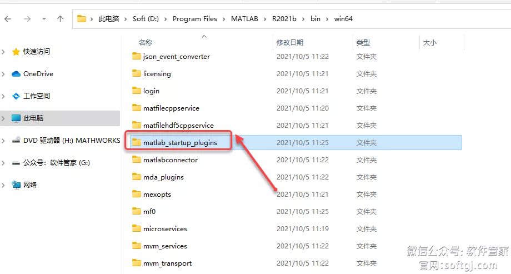Open 工作空间 in the sidebar
Viewport: 511px width, 274px height.
pos(37,96)
